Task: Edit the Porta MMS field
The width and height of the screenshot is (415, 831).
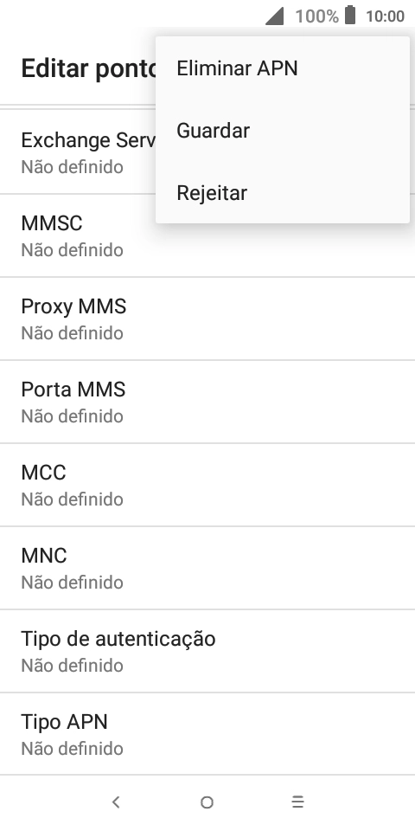Action: click(207, 402)
